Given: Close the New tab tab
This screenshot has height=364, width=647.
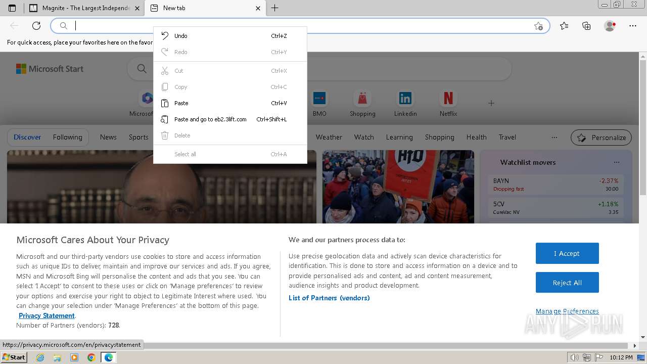Looking at the screenshot, I should coord(258,8).
